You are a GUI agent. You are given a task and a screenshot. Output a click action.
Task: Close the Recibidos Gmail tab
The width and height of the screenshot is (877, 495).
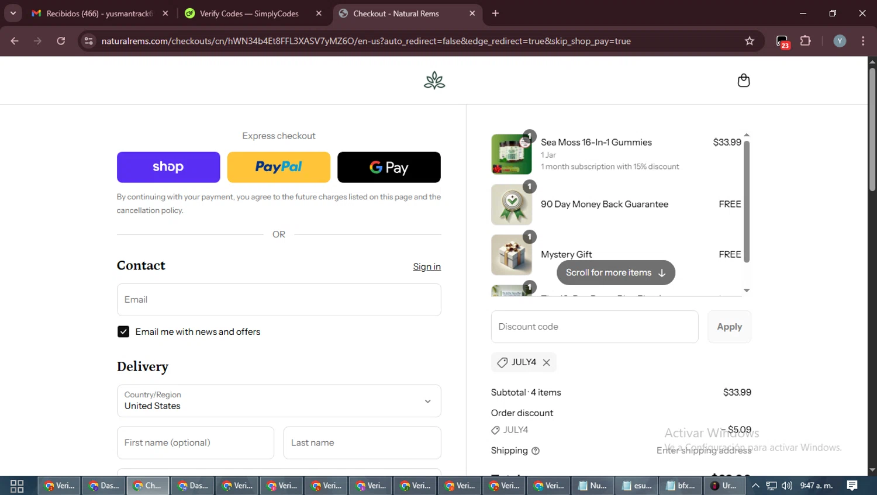165,13
